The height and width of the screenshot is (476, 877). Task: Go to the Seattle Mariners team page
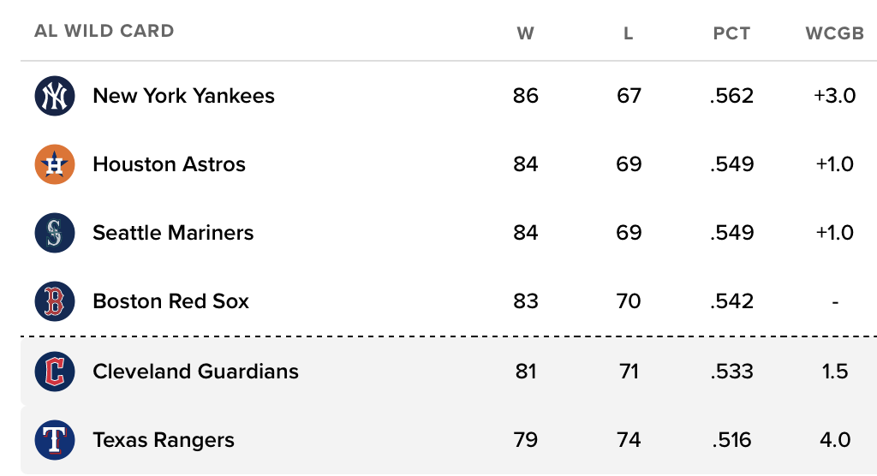click(173, 233)
